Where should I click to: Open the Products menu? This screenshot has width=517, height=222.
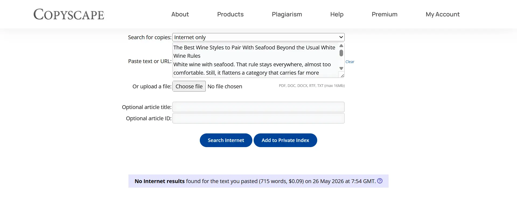tap(230, 14)
